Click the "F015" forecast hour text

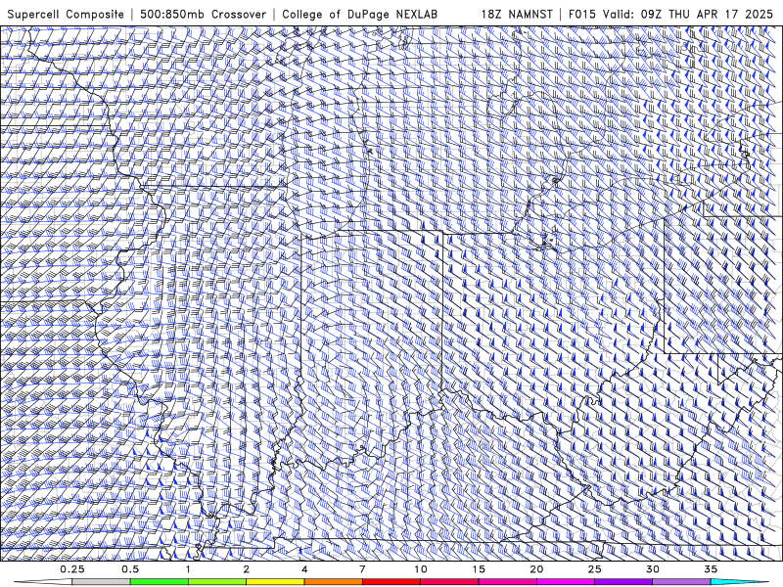pos(581,14)
